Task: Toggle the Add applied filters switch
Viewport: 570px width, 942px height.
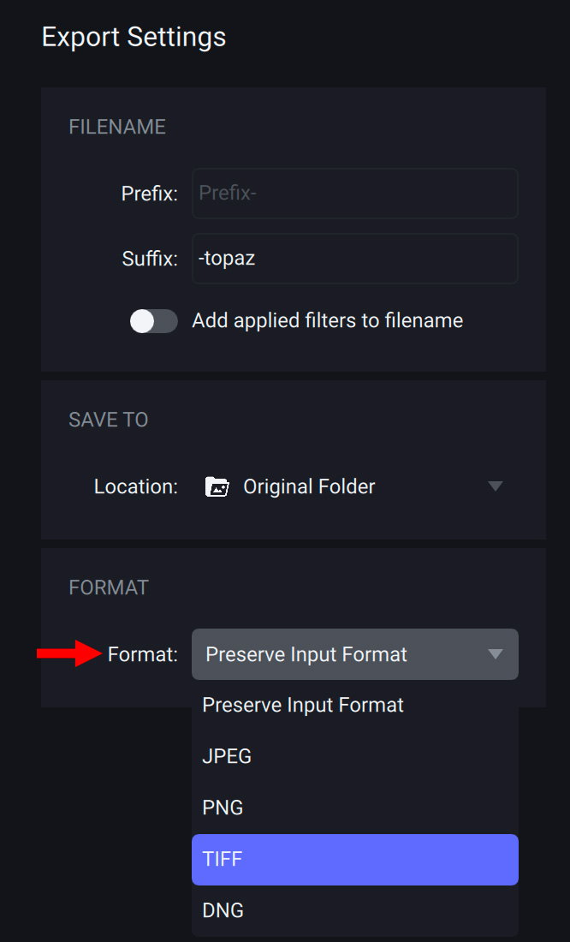Action: (x=154, y=321)
